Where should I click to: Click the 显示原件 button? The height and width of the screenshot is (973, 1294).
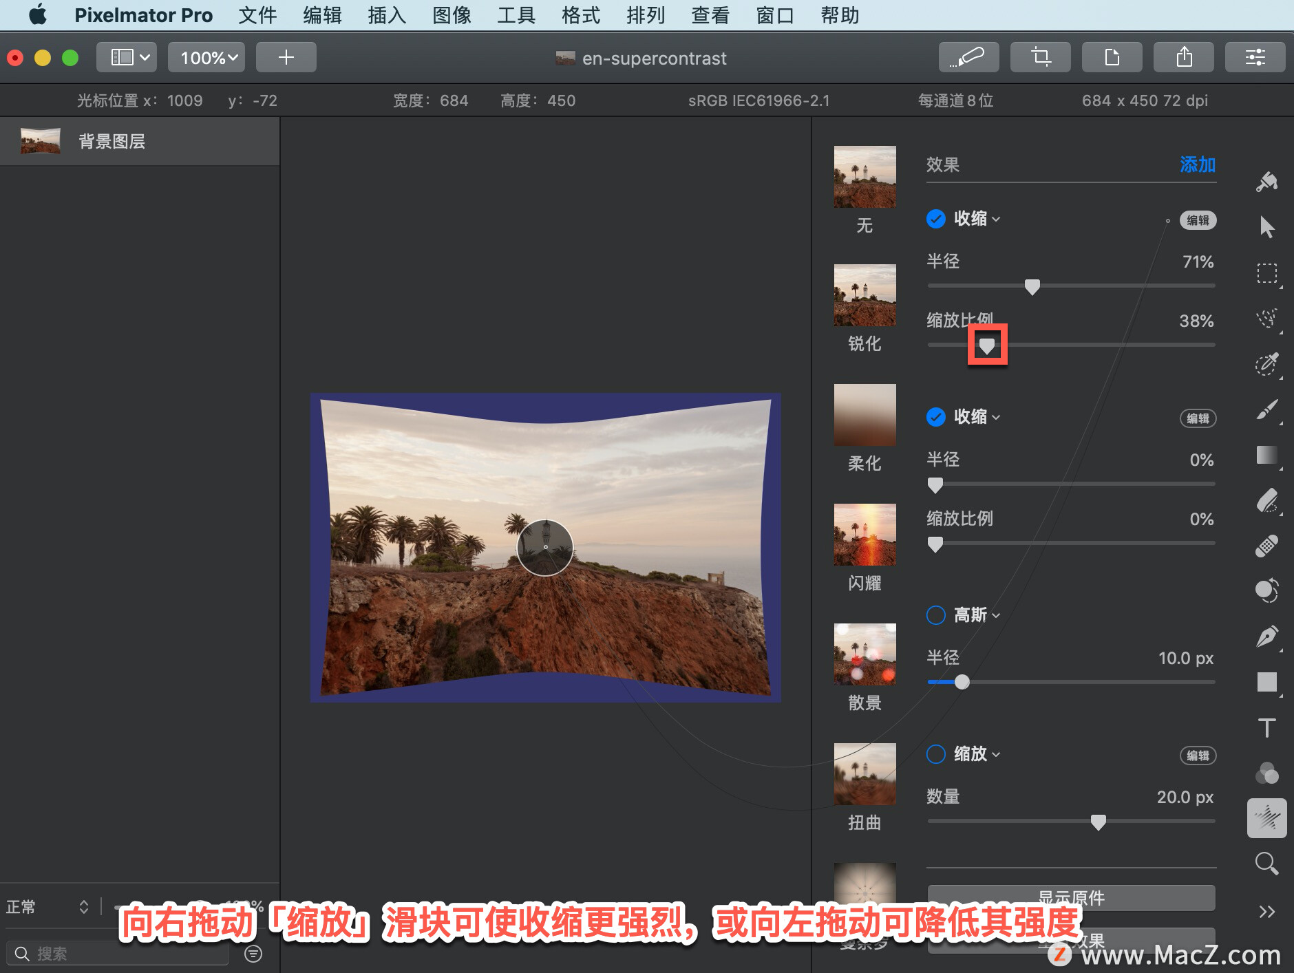tap(1071, 897)
